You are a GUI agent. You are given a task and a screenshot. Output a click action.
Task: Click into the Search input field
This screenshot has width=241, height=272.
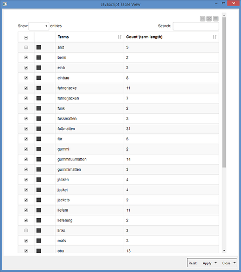click(x=196, y=26)
